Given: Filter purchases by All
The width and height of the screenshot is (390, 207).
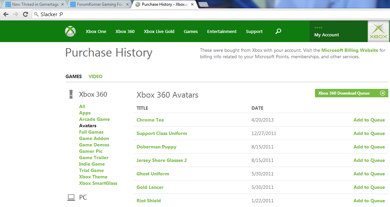Looking at the screenshot, I should tap(82, 106).
